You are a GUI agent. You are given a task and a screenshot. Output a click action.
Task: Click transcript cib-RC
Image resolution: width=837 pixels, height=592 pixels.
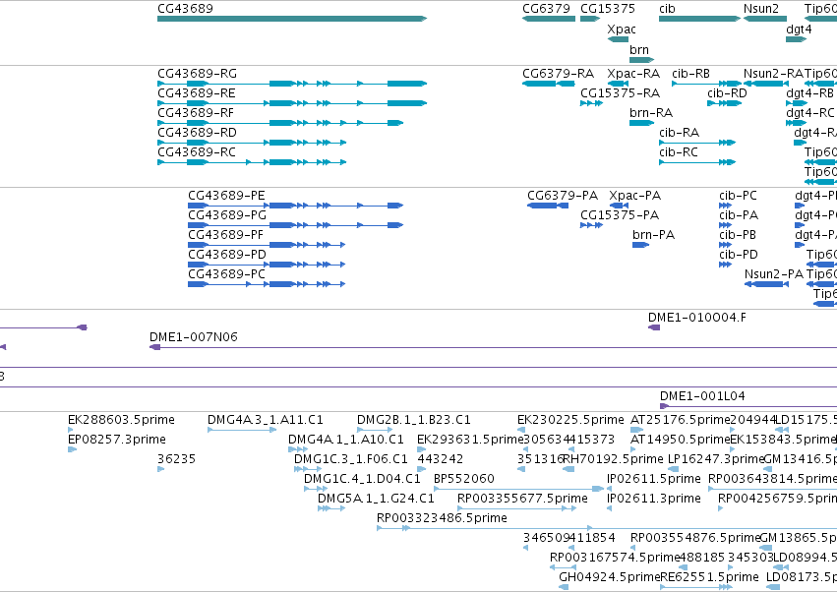coord(697,162)
